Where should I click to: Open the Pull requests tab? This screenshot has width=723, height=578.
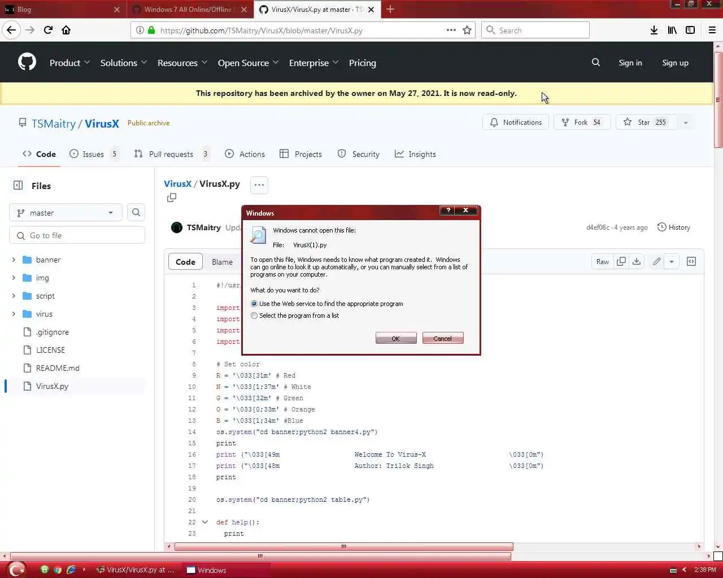coord(171,154)
